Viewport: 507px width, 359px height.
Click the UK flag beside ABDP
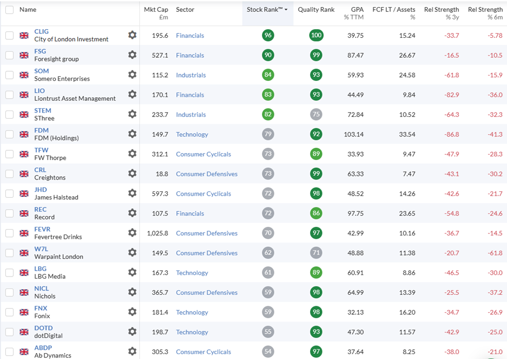pos(24,351)
